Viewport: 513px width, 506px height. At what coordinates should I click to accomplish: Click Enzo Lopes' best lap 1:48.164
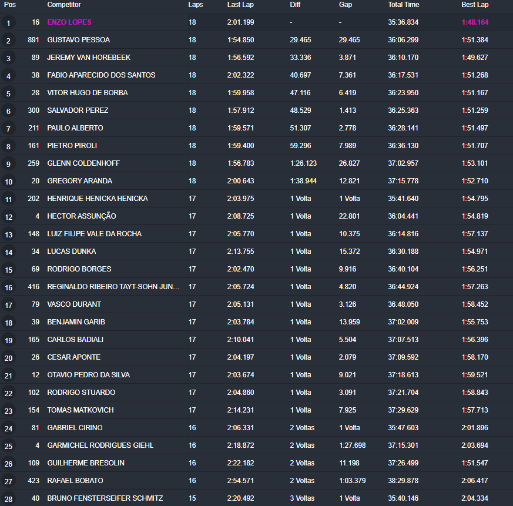pyautogui.click(x=475, y=22)
